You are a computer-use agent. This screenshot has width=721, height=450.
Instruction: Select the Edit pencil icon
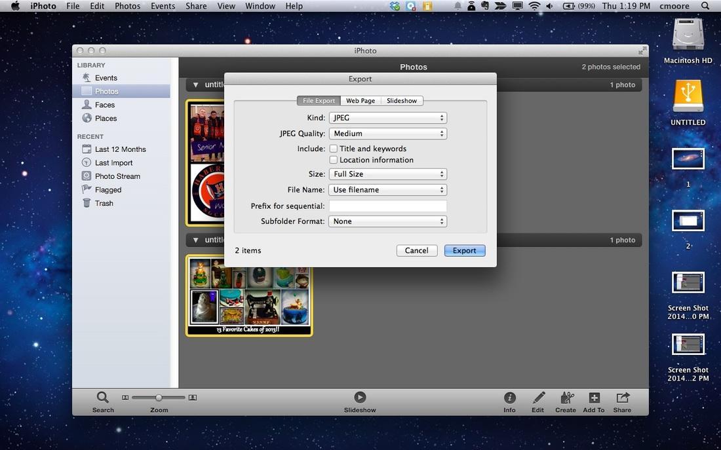click(x=538, y=398)
